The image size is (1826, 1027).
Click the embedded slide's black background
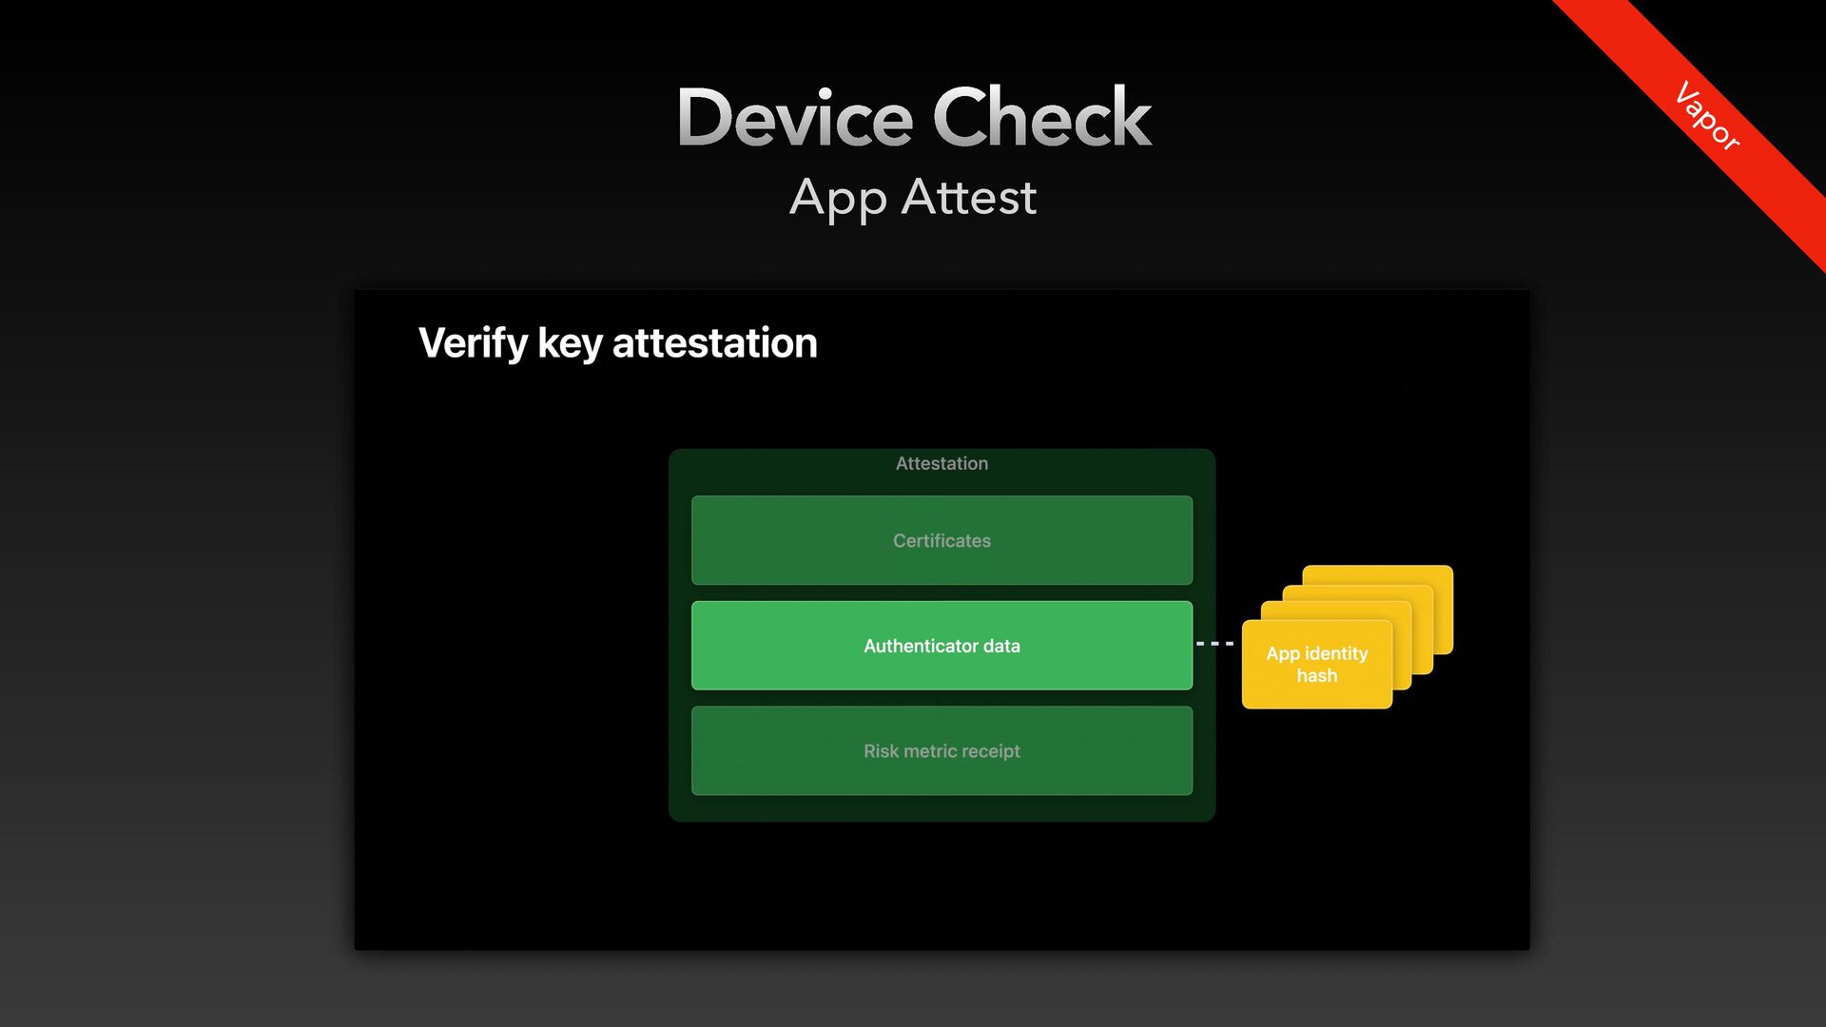coord(514,666)
